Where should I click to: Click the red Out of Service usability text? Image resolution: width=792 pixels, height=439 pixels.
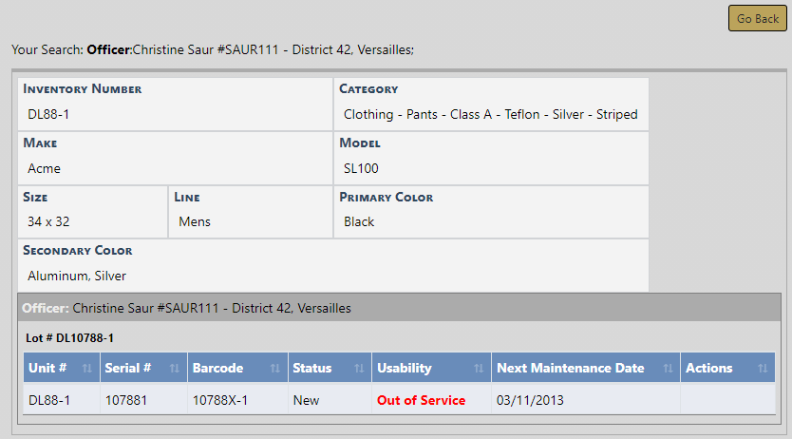[x=421, y=400]
